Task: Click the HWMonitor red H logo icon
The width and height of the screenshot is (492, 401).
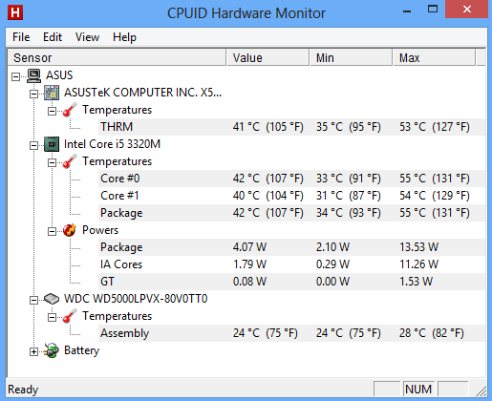Action: click(15, 12)
